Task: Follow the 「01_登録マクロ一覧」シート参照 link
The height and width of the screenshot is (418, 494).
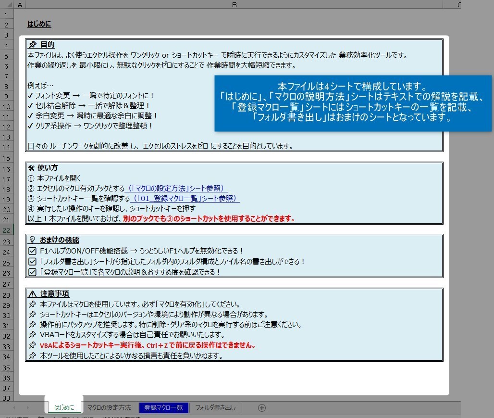Action: coord(185,199)
